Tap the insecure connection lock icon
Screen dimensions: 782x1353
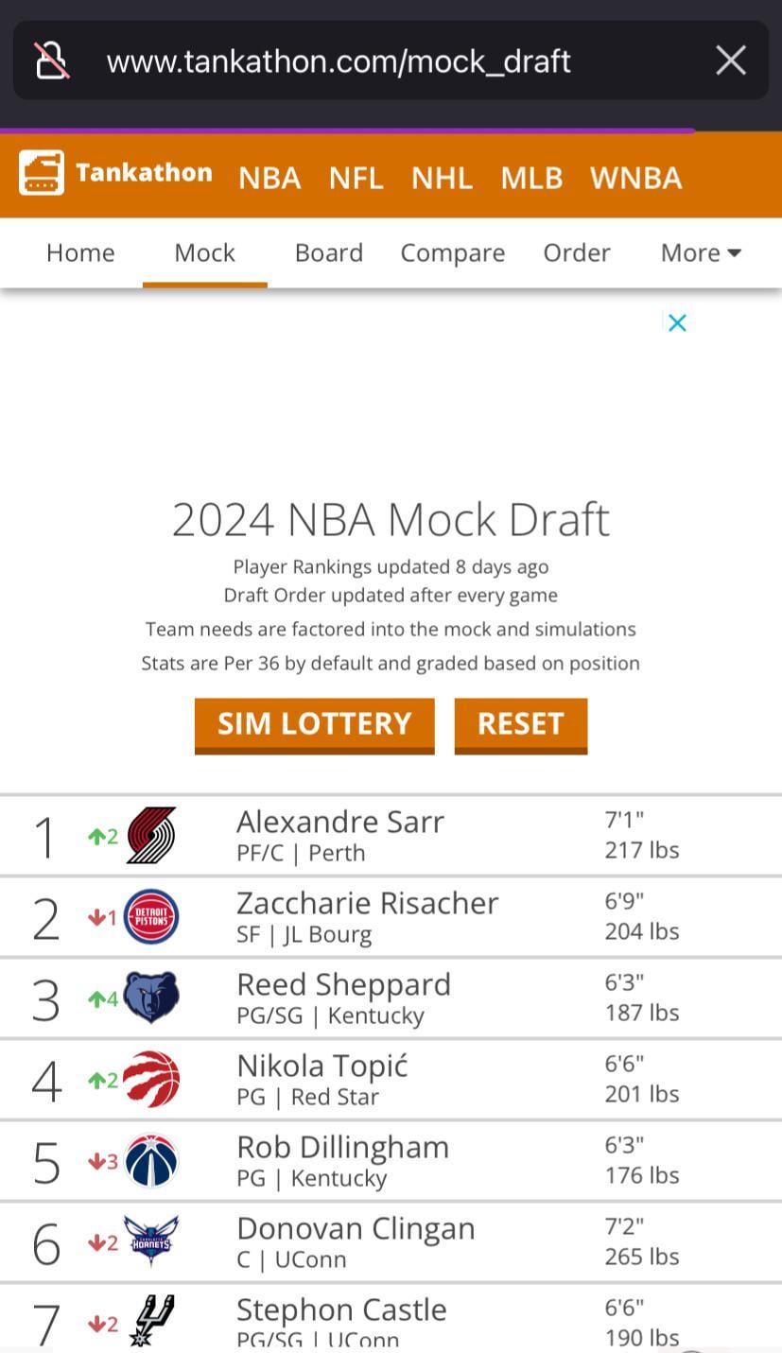(52, 61)
